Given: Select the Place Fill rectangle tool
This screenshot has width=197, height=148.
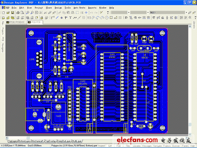Looking at the screenshot, I should [x=111, y=18].
